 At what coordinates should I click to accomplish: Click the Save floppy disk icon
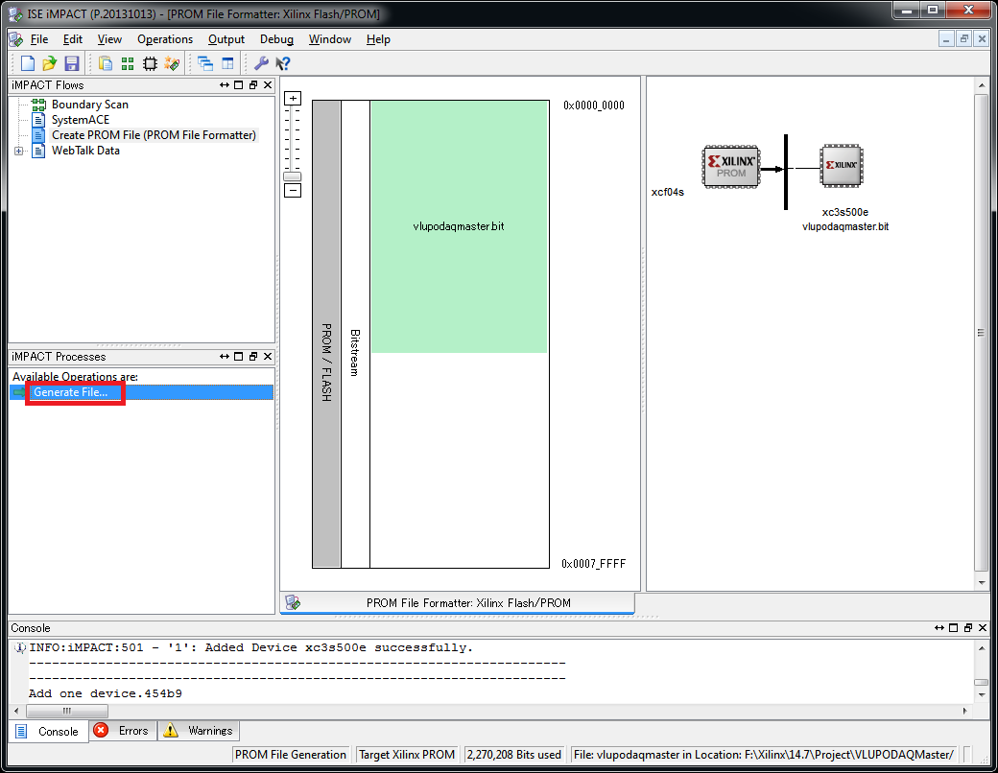pos(71,63)
